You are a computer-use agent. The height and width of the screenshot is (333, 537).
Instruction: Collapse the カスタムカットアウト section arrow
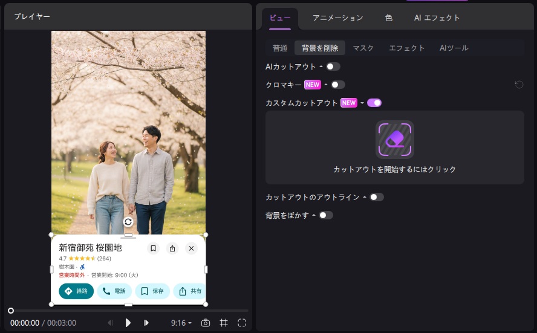pyautogui.click(x=362, y=103)
